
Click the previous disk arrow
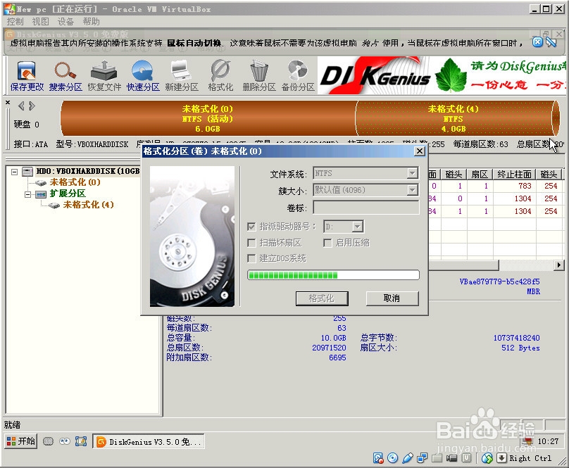pyautogui.click(x=21, y=106)
